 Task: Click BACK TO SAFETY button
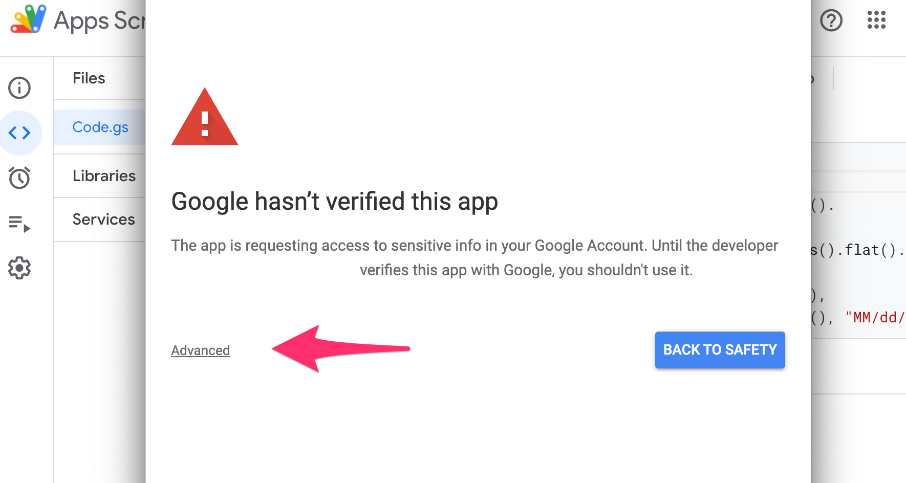719,350
